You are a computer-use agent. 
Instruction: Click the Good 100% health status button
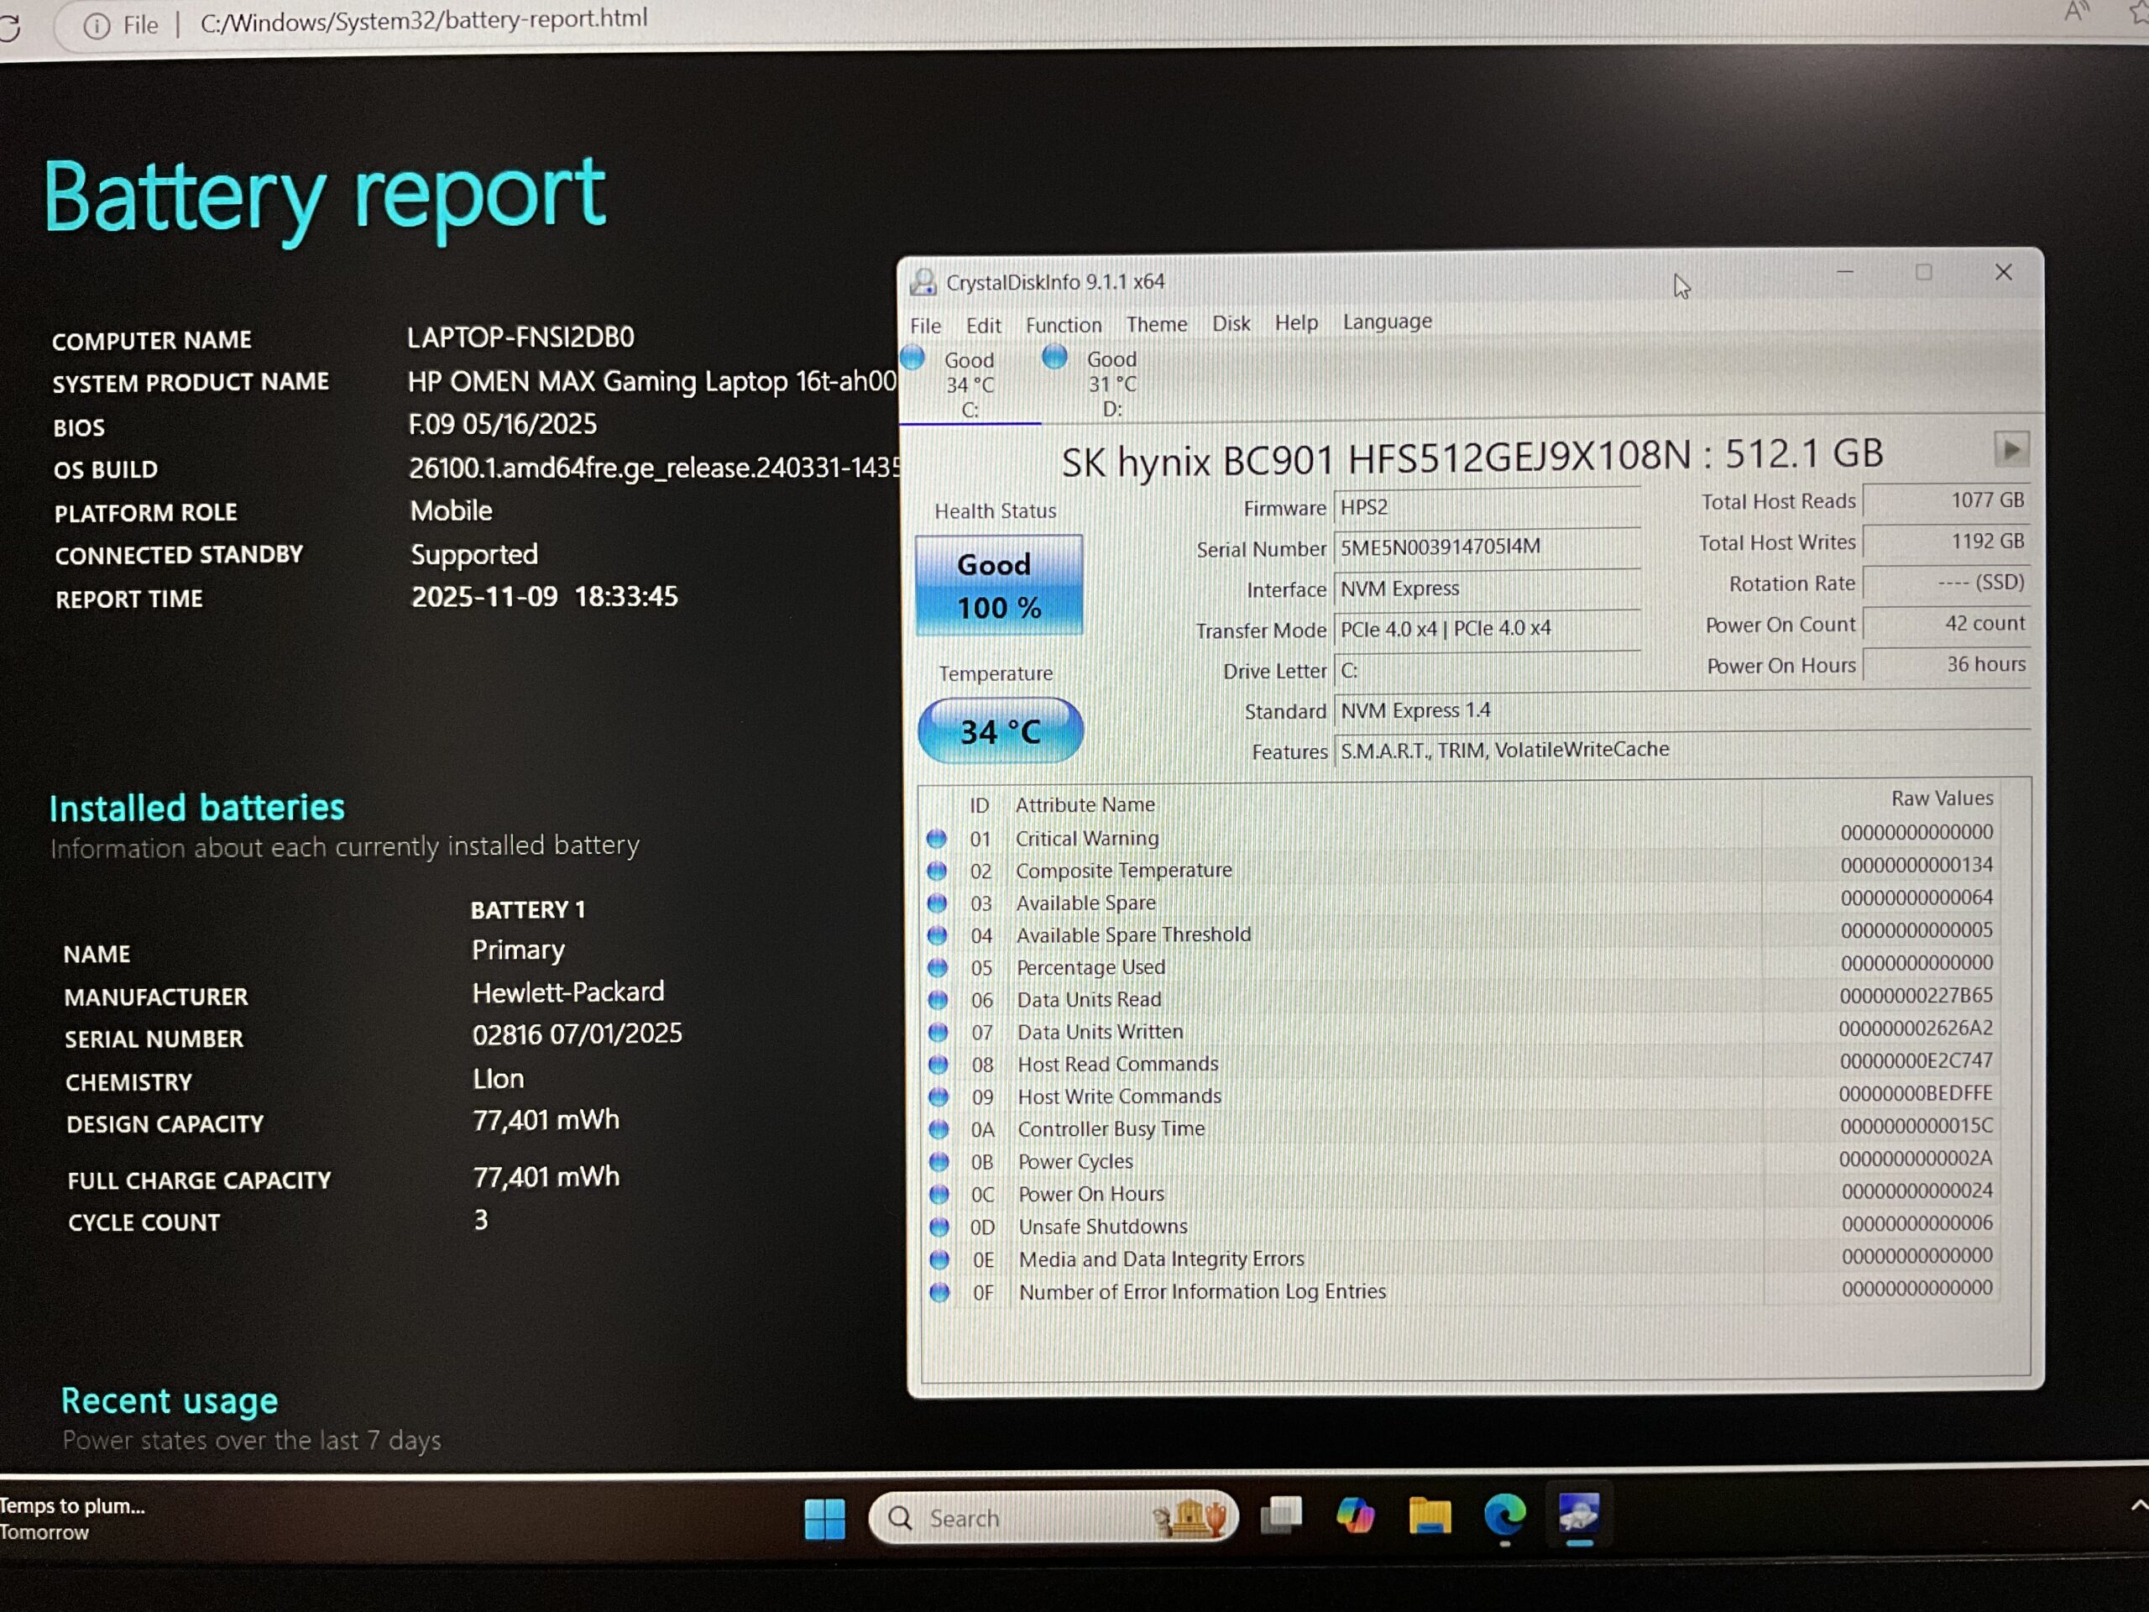tap(999, 586)
